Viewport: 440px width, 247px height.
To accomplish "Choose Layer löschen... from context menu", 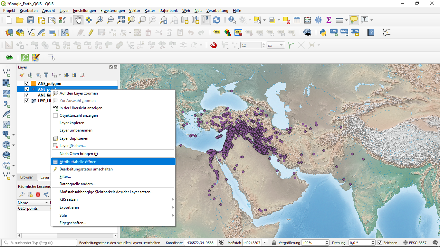I will click(113, 146).
